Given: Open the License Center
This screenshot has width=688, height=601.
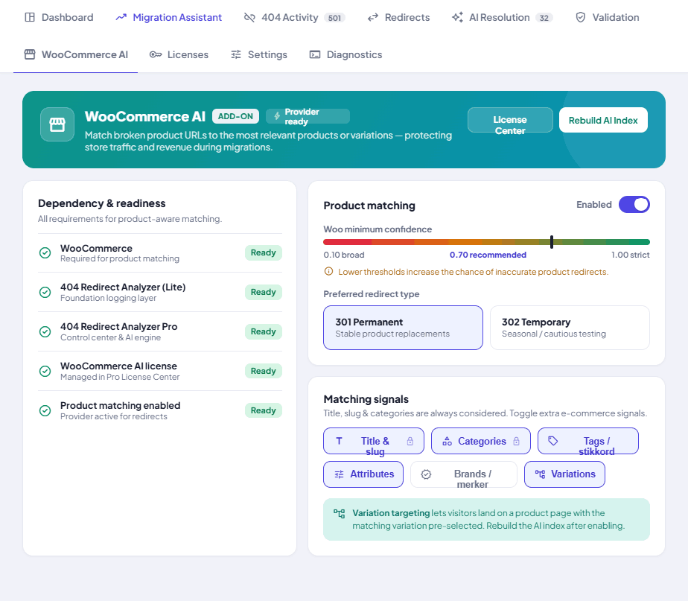Looking at the screenshot, I should [510, 121].
